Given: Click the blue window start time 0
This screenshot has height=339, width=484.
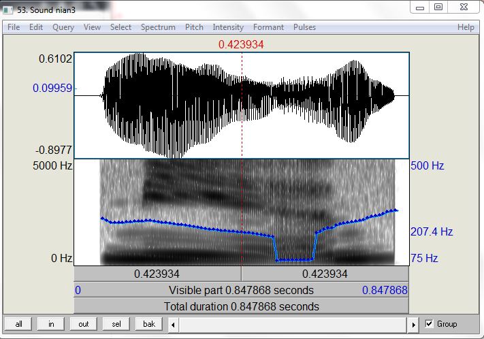Looking at the screenshot, I should click(x=78, y=290).
